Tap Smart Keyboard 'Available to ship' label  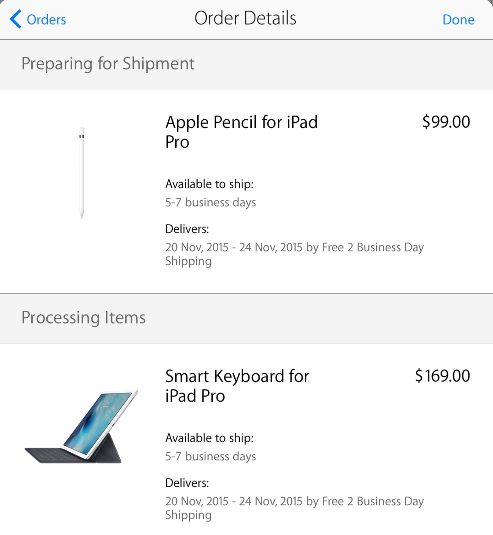[209, 438]
